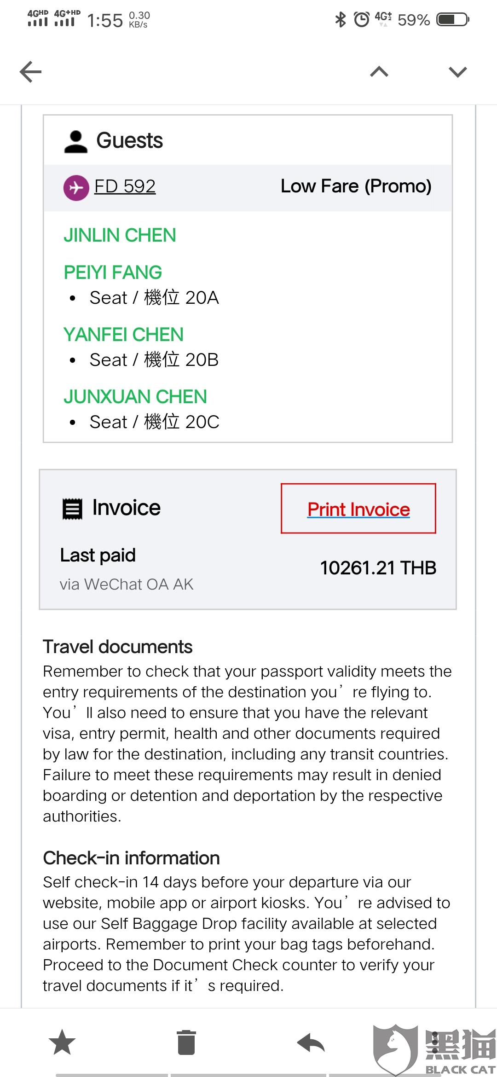Image resolution: width=497 pixels, height=1077 pixels.
Task: Go to previous email with up chevron
Action: click(x=379, y=72)
